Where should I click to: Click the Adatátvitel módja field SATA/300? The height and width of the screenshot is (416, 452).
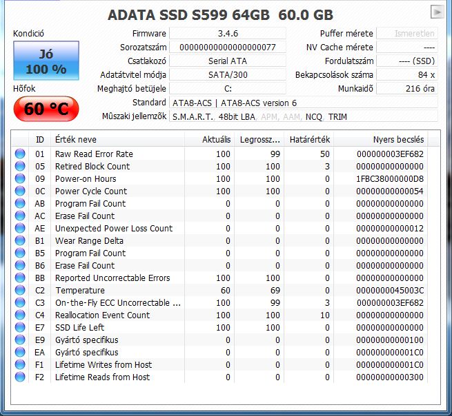[228, 75]
